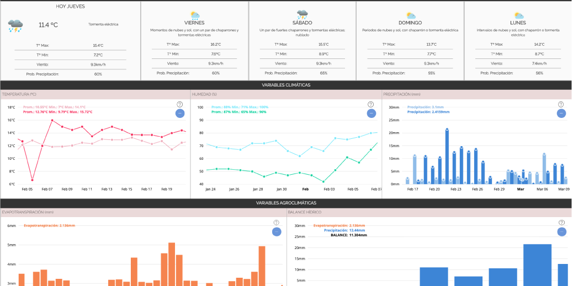The height and width of the screenshot is (286, 573).
Task: Click the DOMINGO Tº Max value 13.7°C
Action: (431, 45)
